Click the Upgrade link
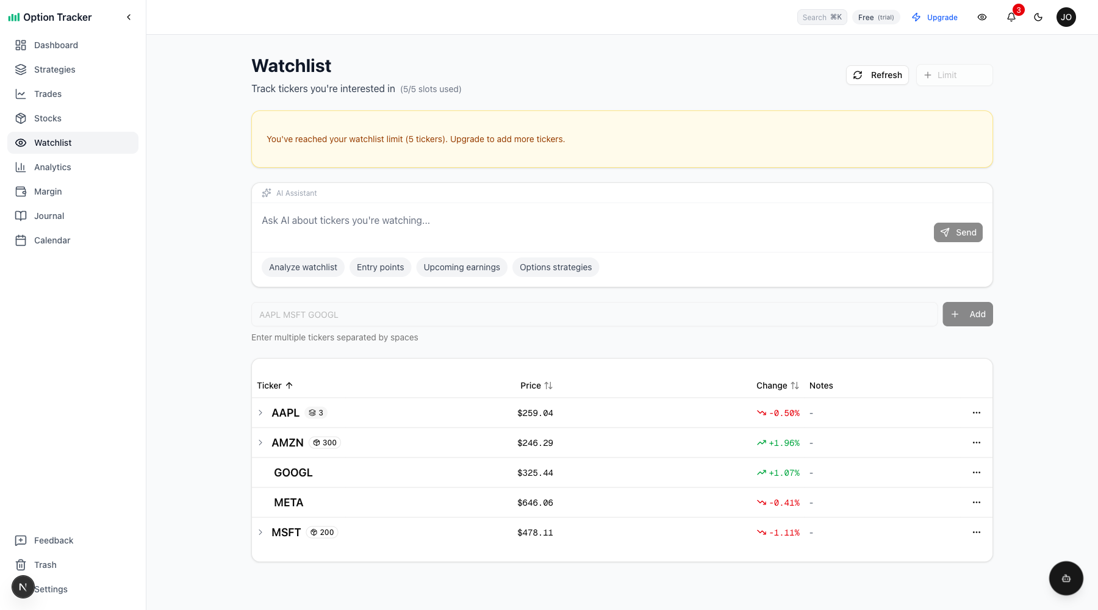Screen dimensions: 1098x610 click(935, 17)
